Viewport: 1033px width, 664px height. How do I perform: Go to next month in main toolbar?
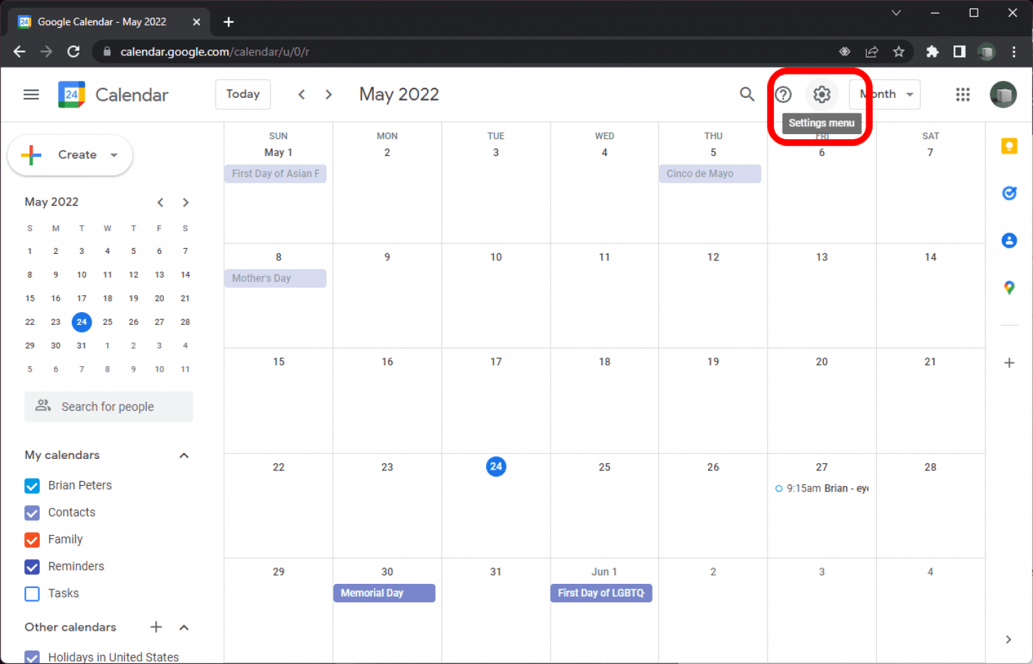pyautogui.click(x=328, y=94)
